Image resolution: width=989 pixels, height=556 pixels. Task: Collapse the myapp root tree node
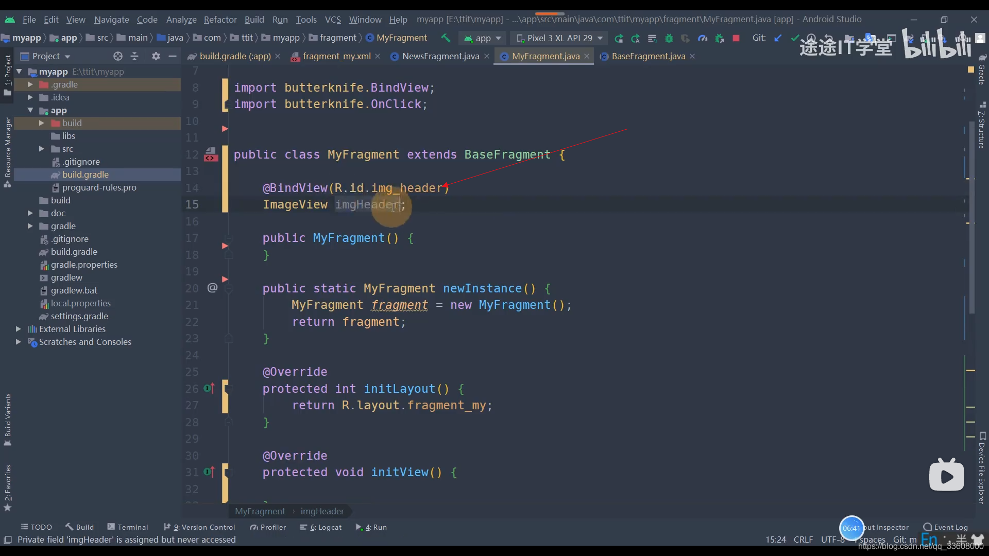(x=19, y=72)
